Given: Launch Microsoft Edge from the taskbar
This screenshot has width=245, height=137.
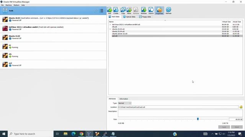Looking at the screenshot, I should (x=73, y=134).
